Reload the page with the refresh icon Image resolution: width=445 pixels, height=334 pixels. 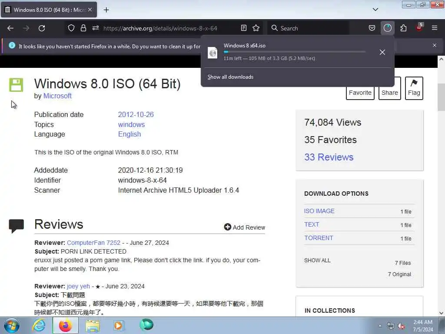tap(42, 28)
